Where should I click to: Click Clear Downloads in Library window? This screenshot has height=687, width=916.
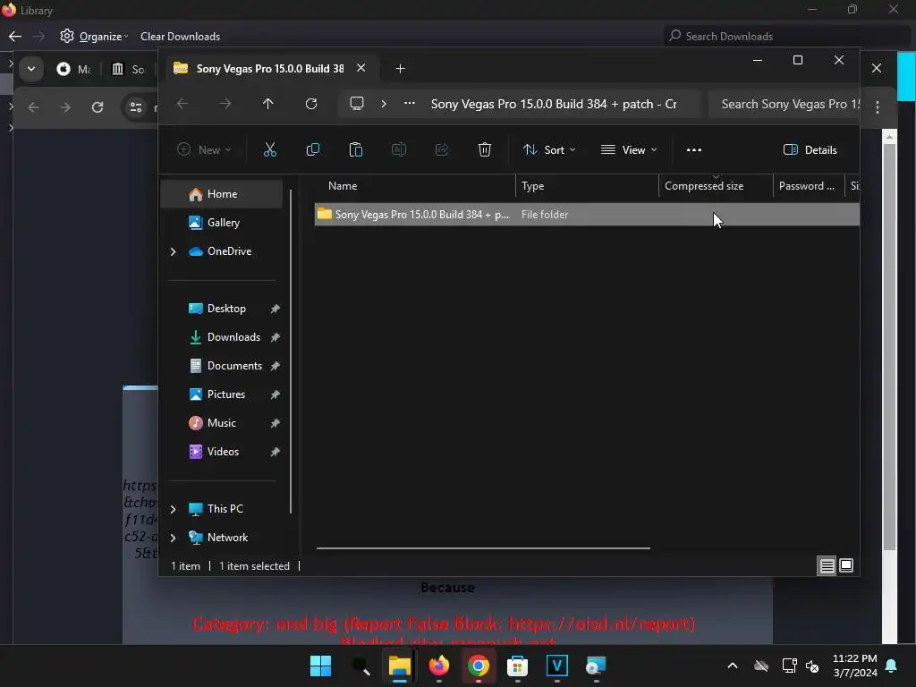(180, 36)
